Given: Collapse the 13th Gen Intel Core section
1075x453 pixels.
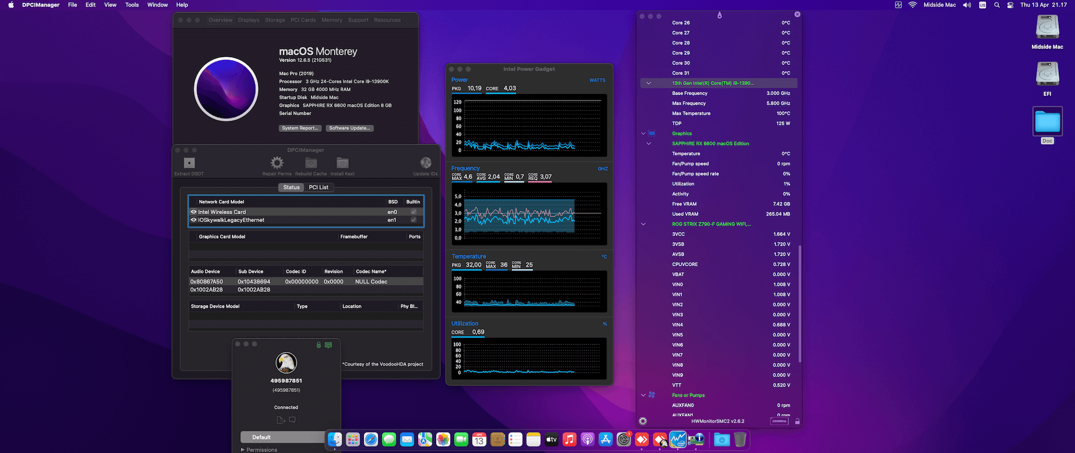Looking at the screenshot, I should click(649, 83).
